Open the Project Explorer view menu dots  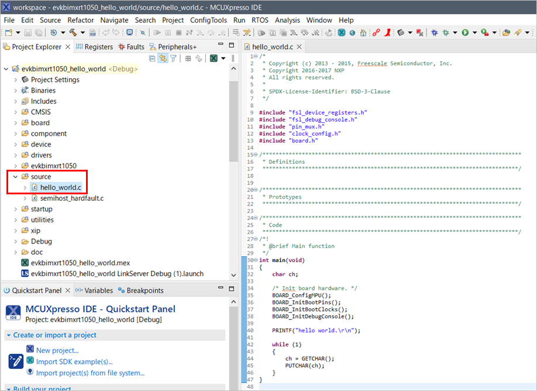coord(233,59)
